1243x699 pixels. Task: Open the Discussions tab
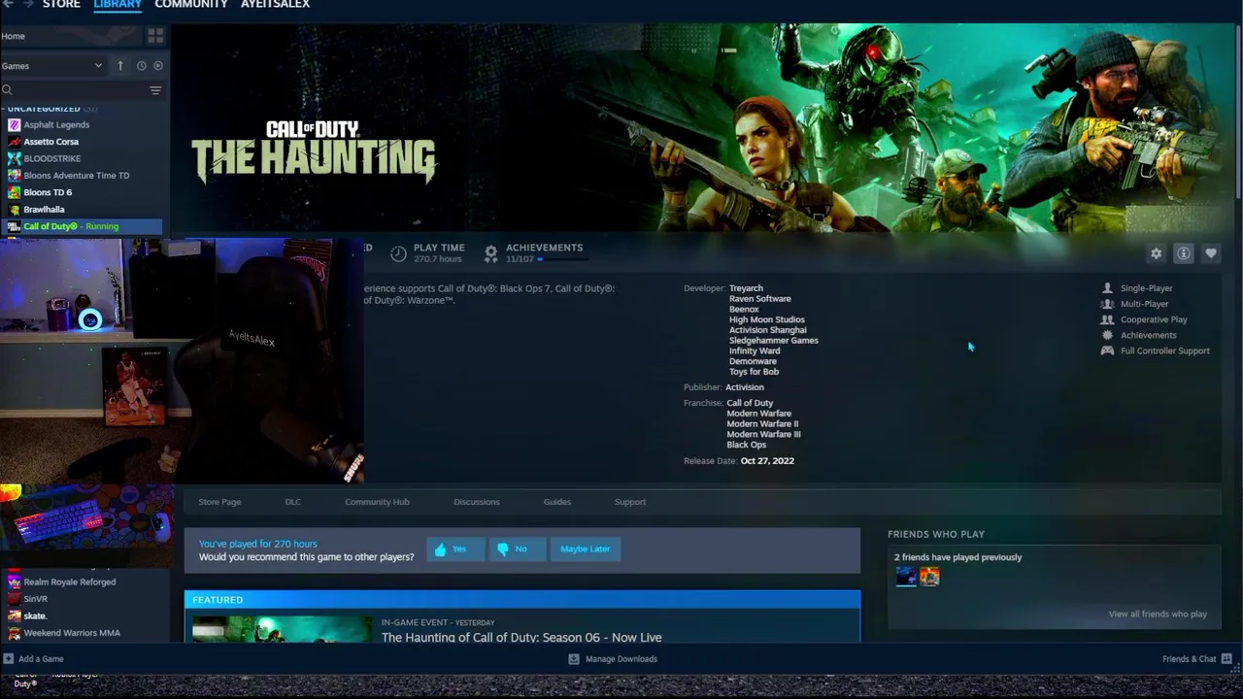(x=477, y=502)
